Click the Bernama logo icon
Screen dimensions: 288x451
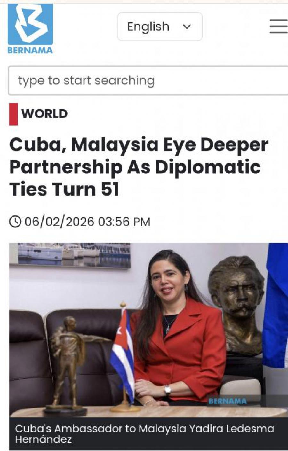[30, 24]
